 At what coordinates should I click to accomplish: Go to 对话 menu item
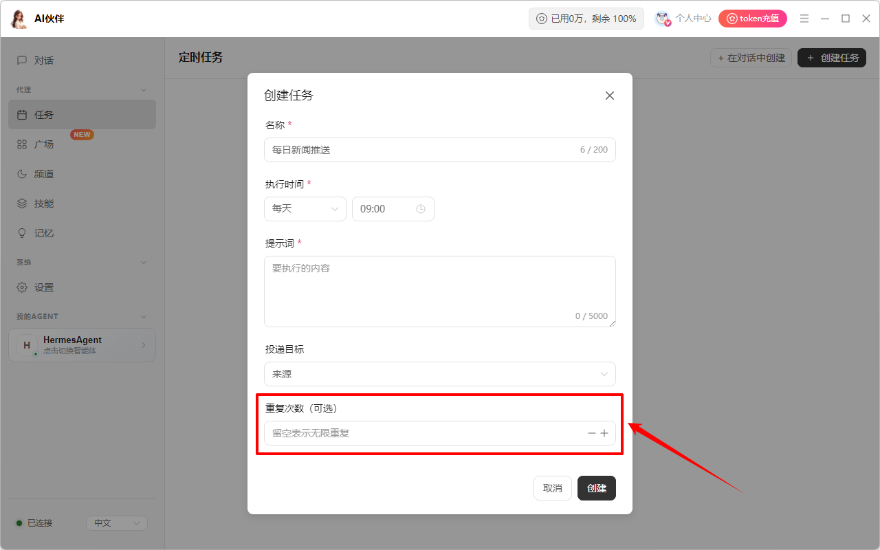tap(82, 60)
